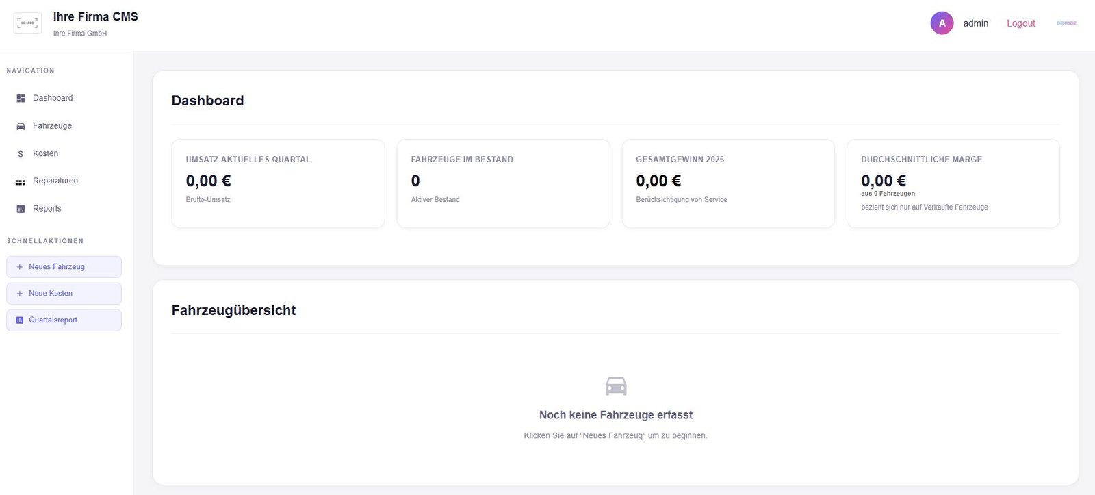Log out via the Logout link
Screen dimensions: 1095x495
(x=1020, y=23)
